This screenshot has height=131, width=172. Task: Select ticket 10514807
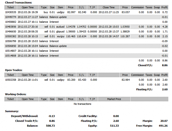[x=11, y=51]
